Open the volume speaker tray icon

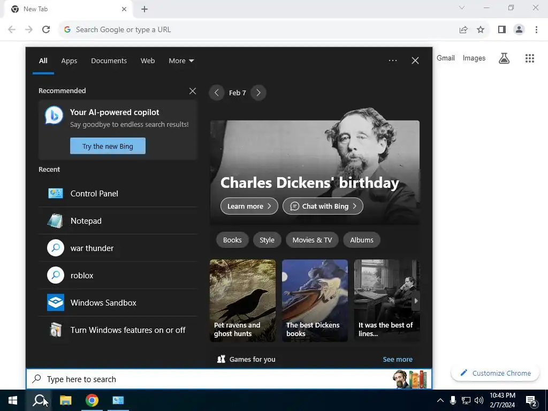click(x=479, y=400)
